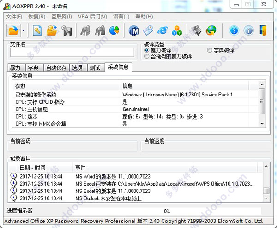
Task: Click the system info scrollbar thumb
Action: point(262,101)
